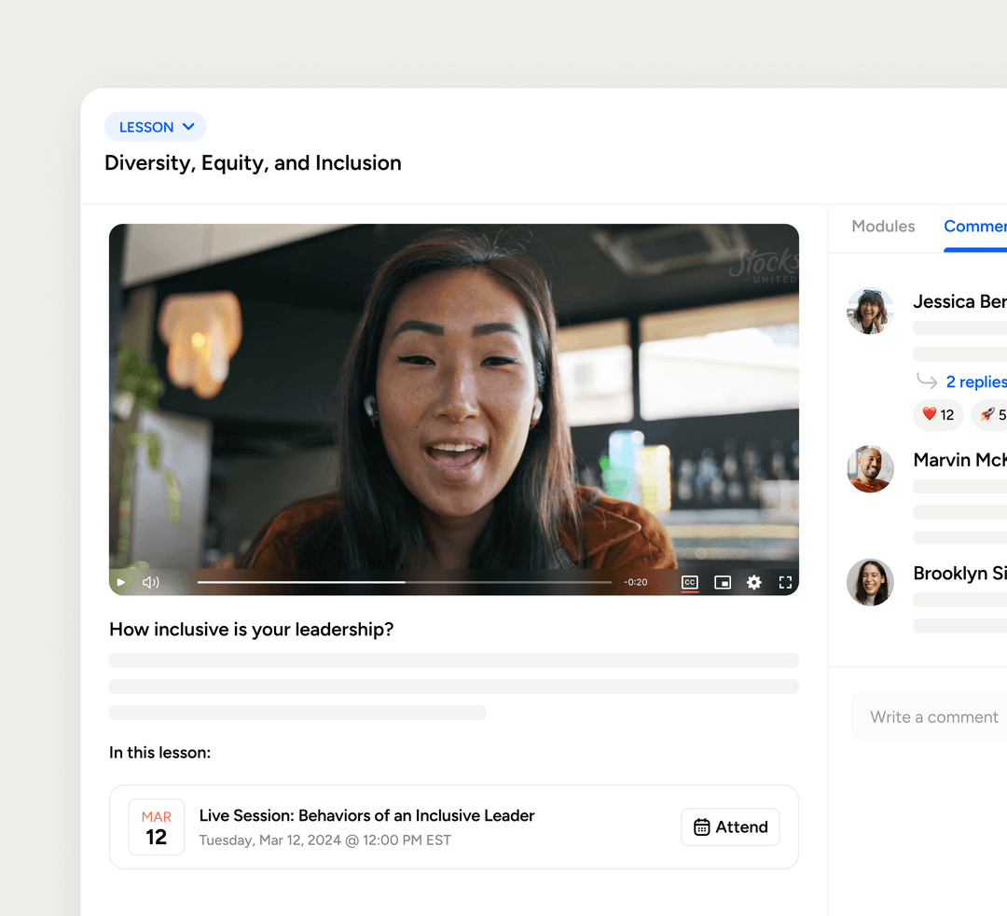1007x916 pixels.
Task: Click the reply arrow under Jessica's comment
Action: (x=925, y=382)
